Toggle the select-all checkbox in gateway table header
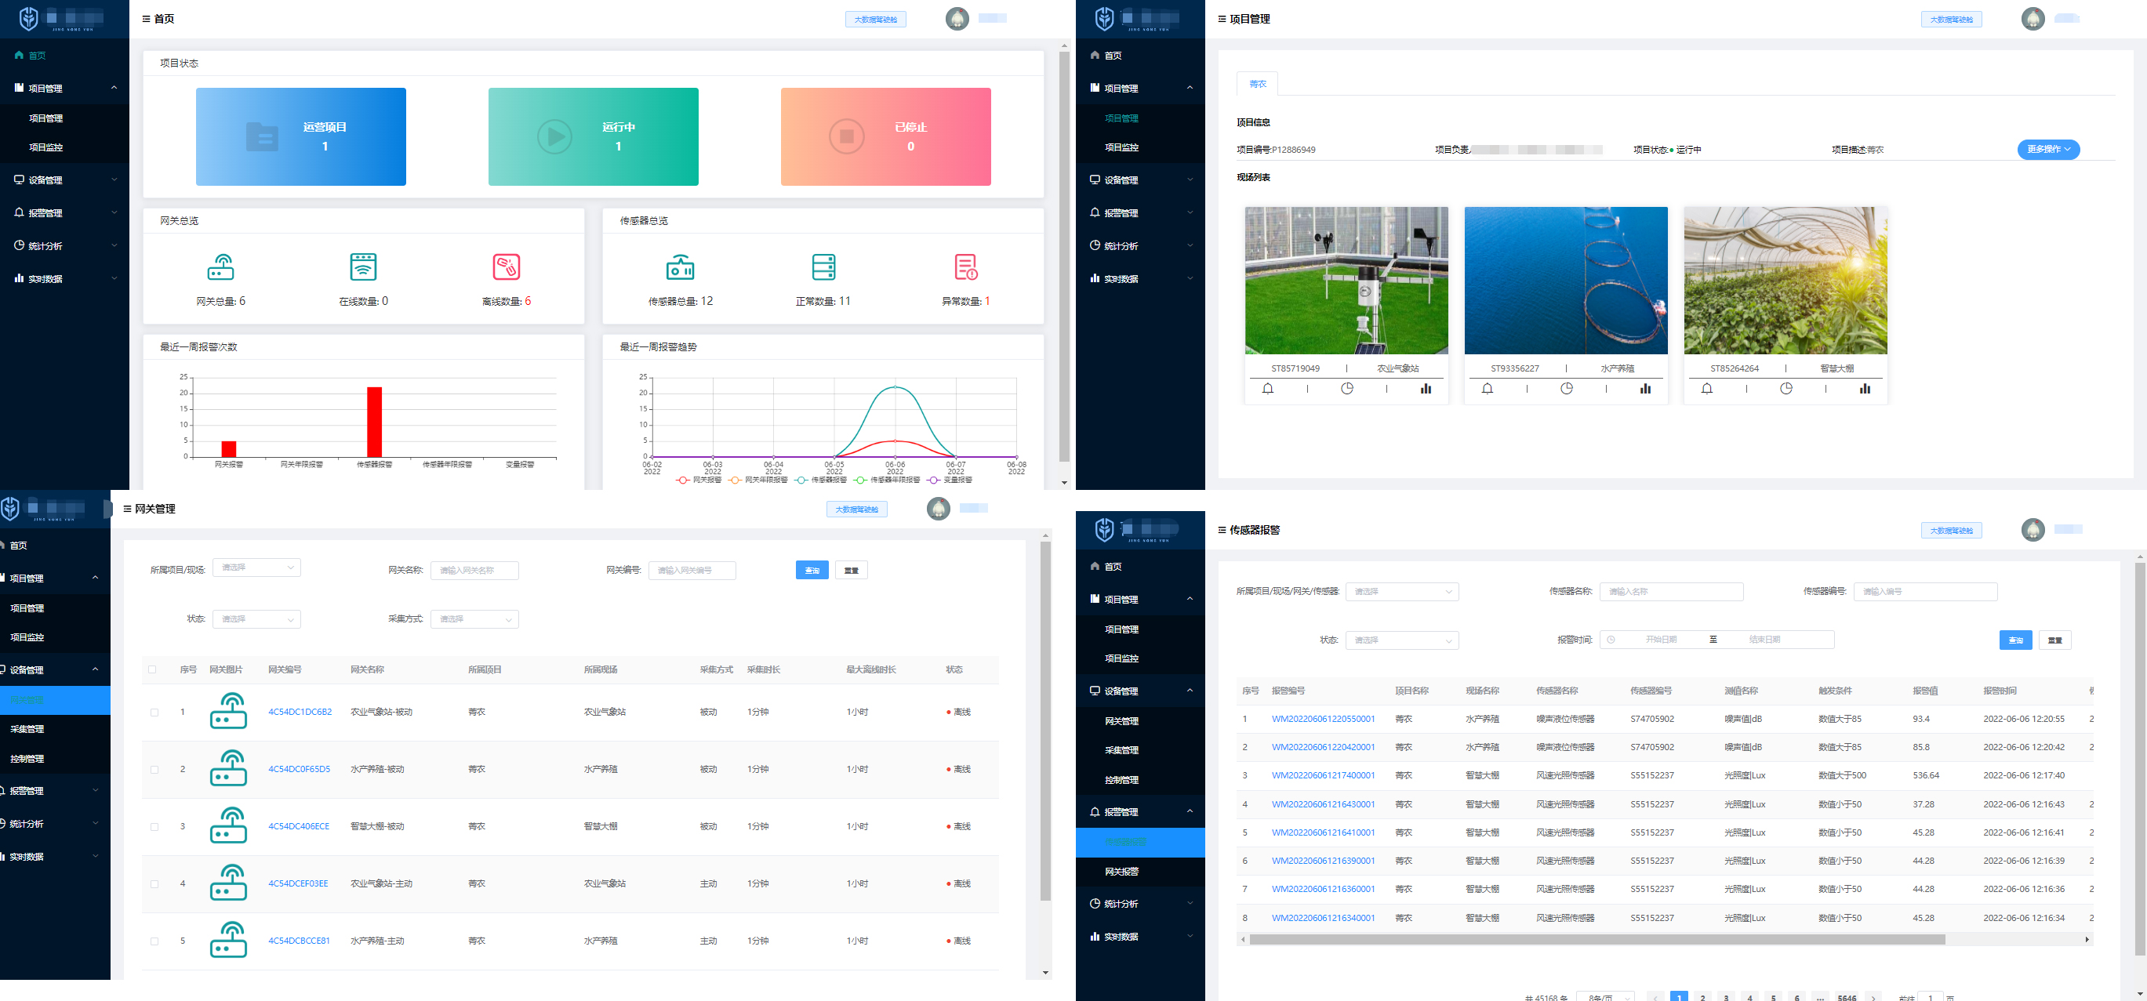This screenshot has width=2147, height=1001. (151, 669)
